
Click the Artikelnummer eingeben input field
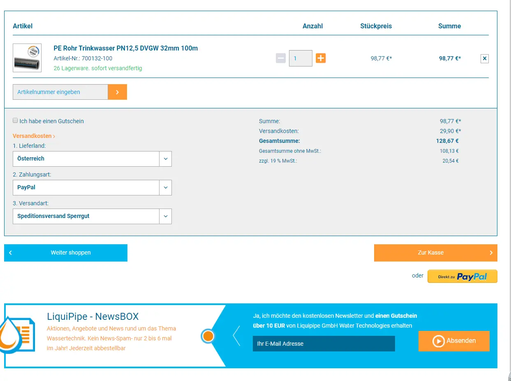click(x=60, y=92)
